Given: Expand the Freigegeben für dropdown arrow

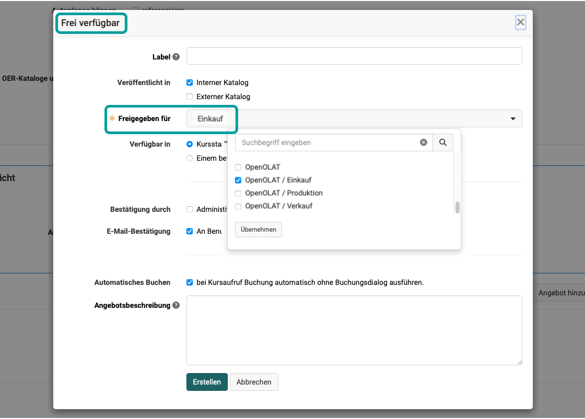Looking at the screenshot, I should point(513,119).
